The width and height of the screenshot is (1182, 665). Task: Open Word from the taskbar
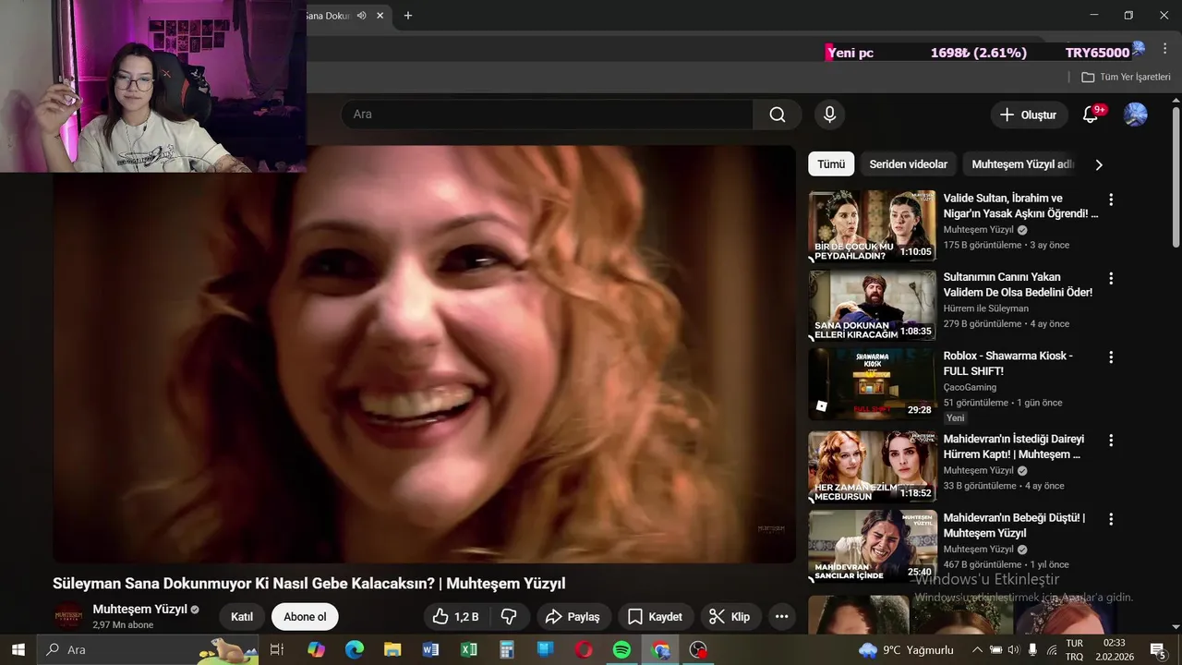click(x=430, y=650)
